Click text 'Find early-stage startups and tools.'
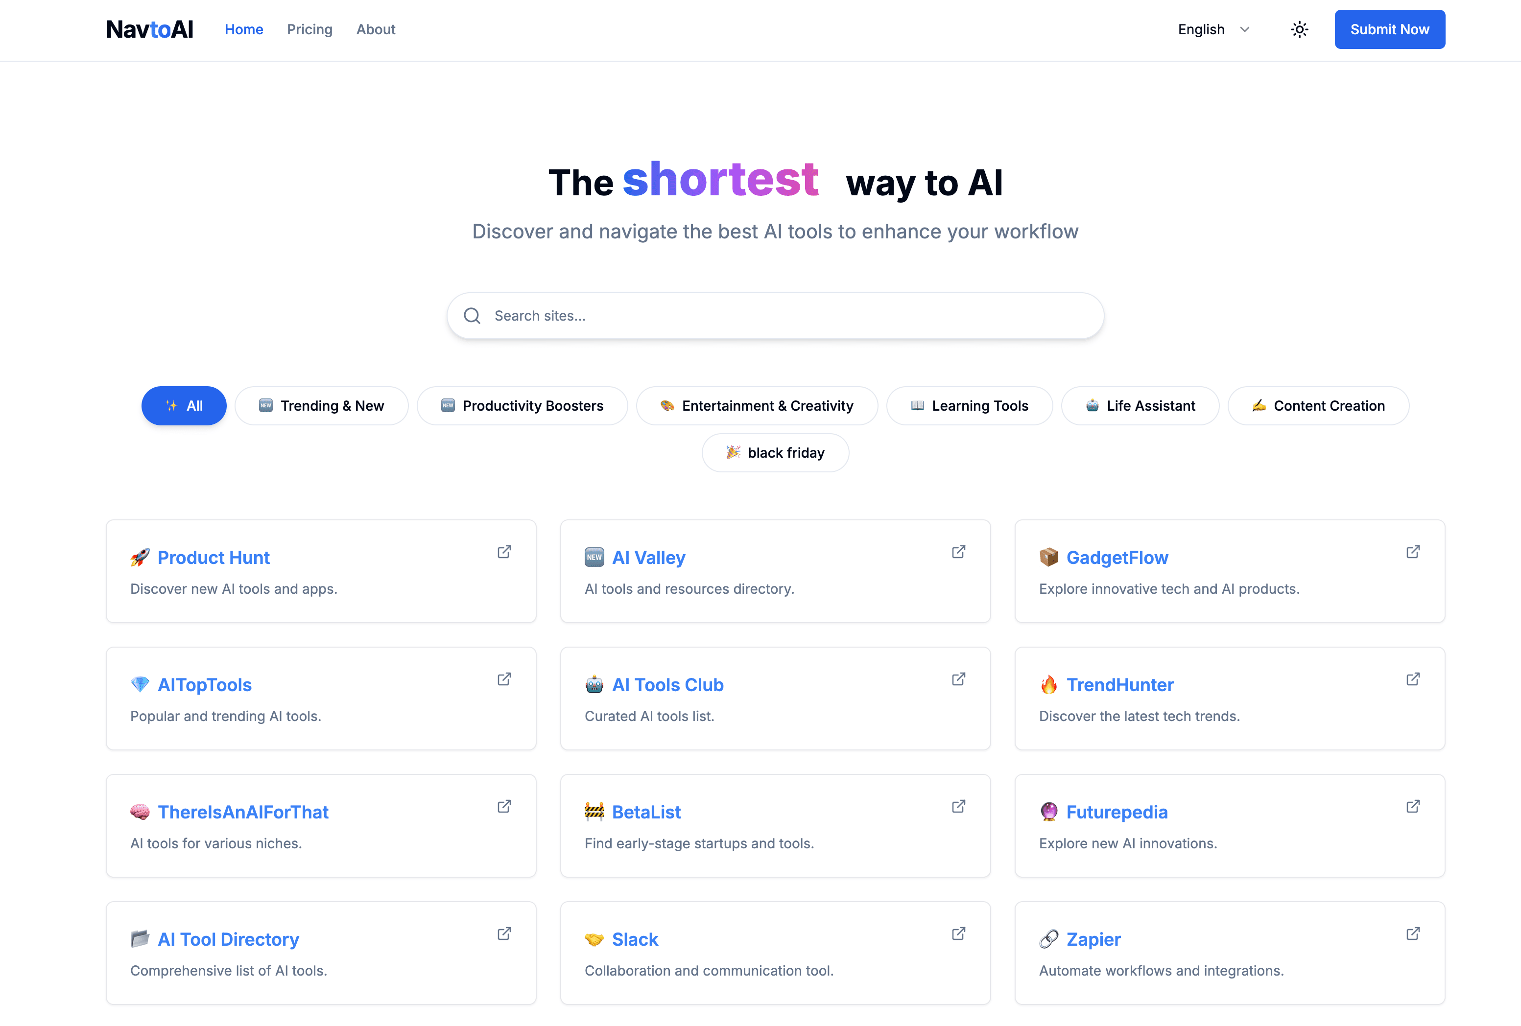The height and width of the screenshot is (1026, 1521). pyautogui.click(x=699, y=843)
